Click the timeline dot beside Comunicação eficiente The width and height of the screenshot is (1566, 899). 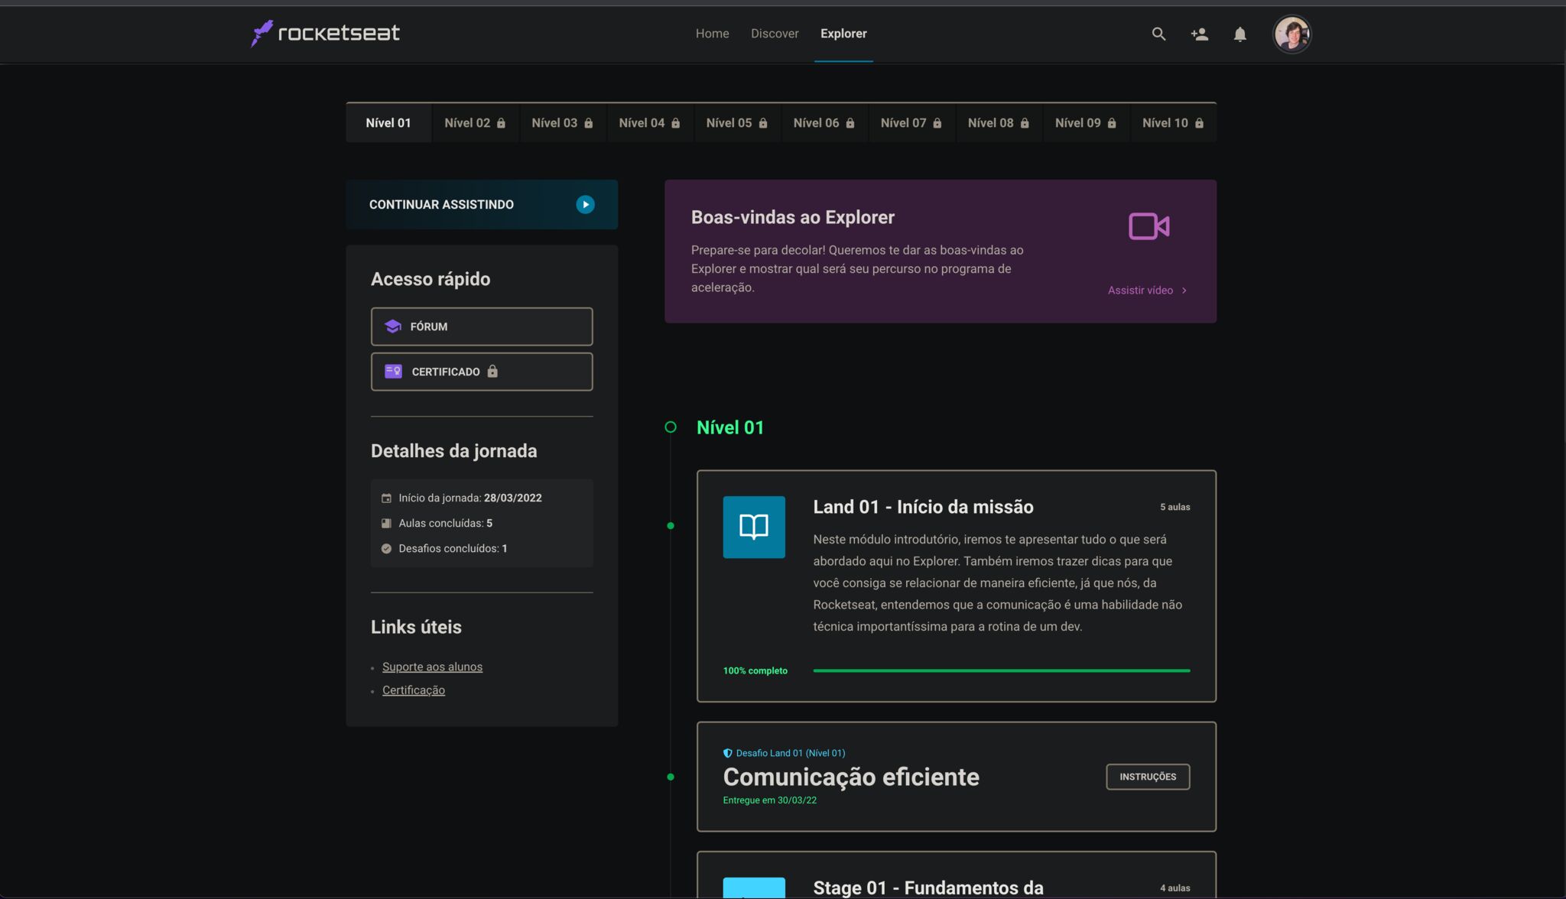coord(671,777)
